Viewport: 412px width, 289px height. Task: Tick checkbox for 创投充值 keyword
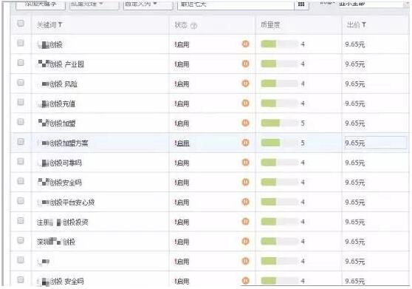pos(21,102)
